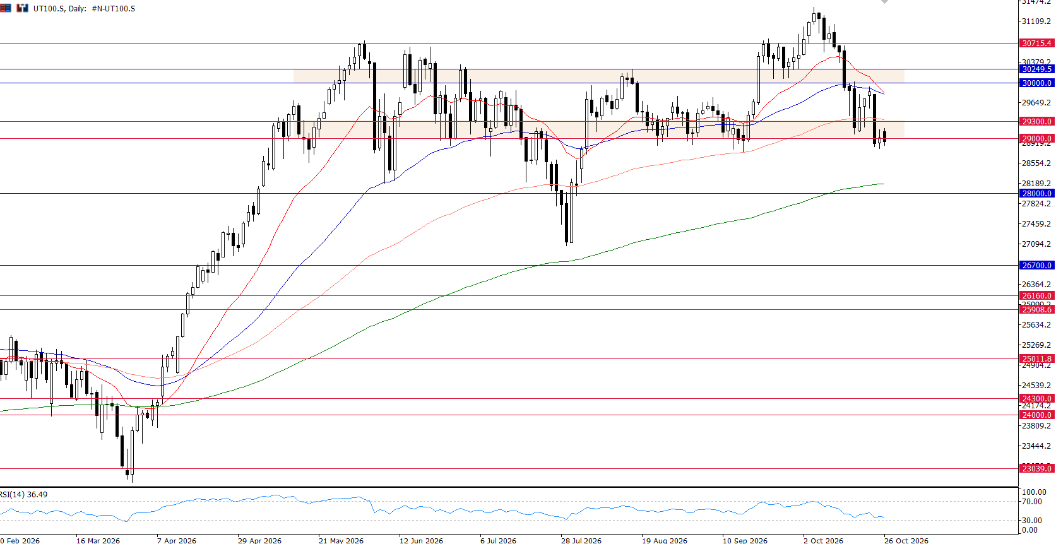Screen dimensions: 1056x544
Task: Select the 25908.6 red price tag
Action: point(1036,310)
